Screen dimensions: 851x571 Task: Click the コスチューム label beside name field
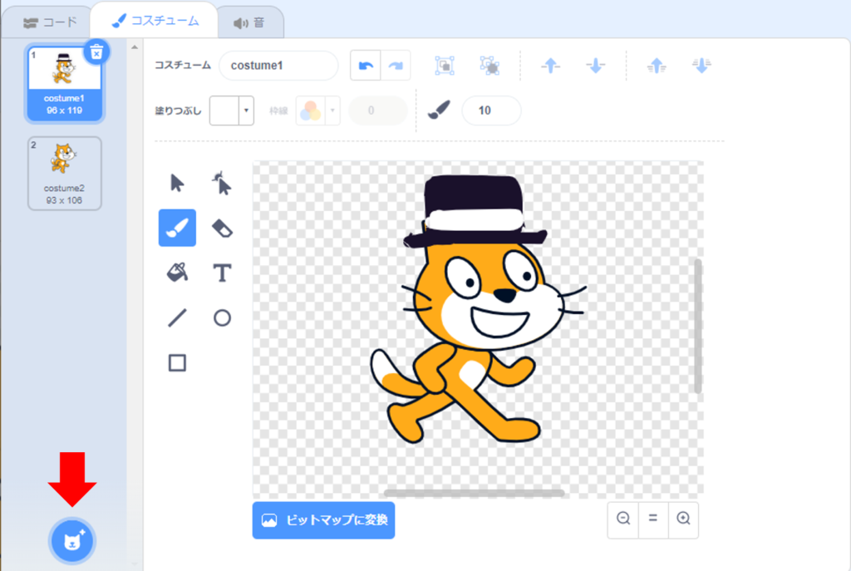pos(182,65)
